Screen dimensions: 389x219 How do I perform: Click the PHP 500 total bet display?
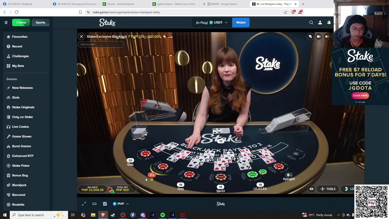tap(122, 189)
